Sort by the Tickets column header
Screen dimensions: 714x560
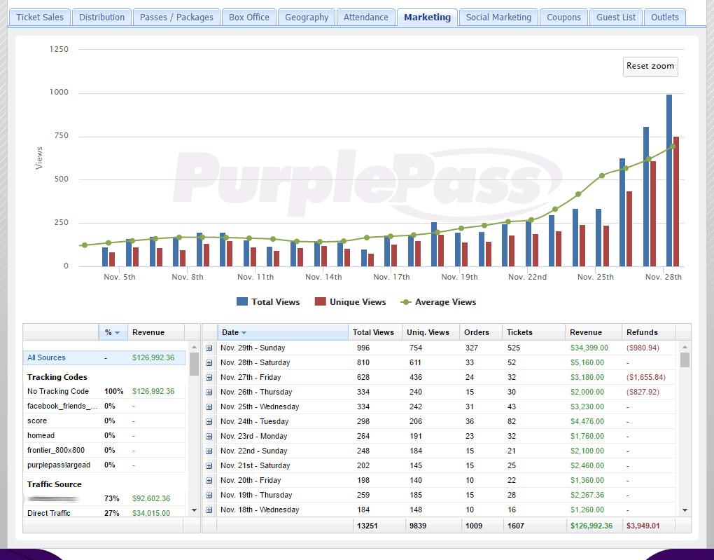[x=533, y=332]
